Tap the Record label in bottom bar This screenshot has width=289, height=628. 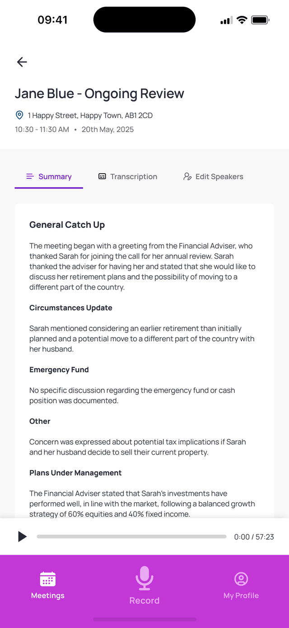pyautogui.click(x=144, y=600)
